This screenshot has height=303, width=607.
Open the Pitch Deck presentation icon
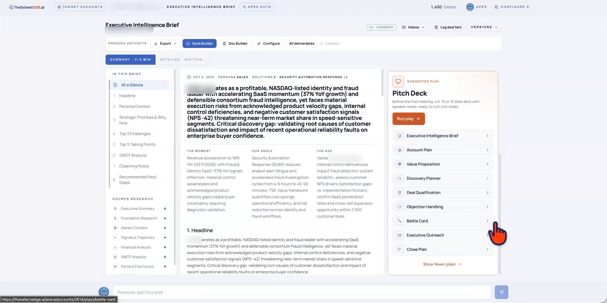(x=398, y=81)
